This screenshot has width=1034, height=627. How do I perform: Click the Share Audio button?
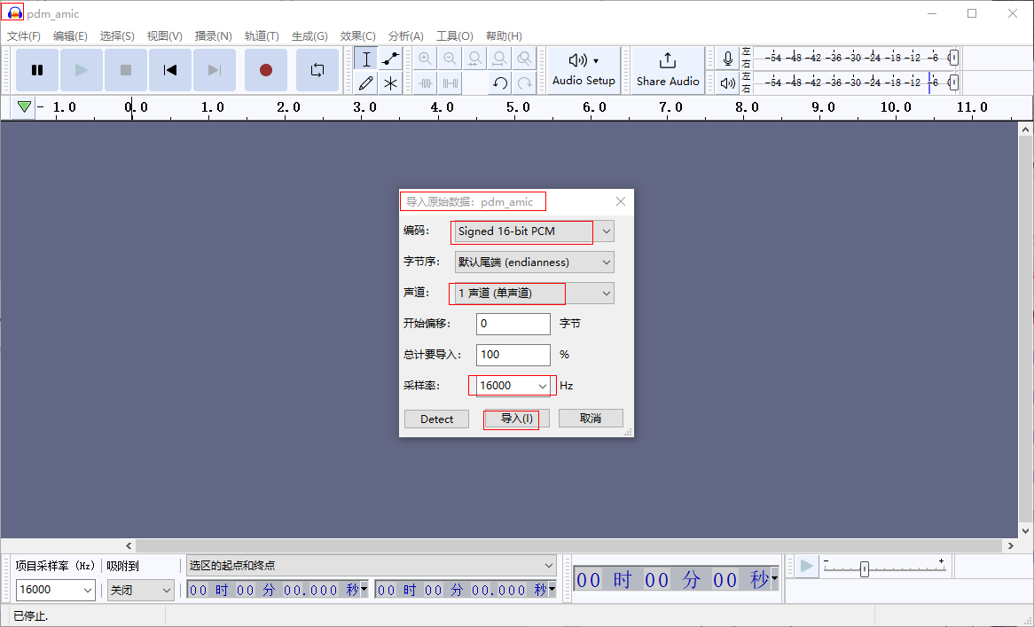click(x=668, y=70)
